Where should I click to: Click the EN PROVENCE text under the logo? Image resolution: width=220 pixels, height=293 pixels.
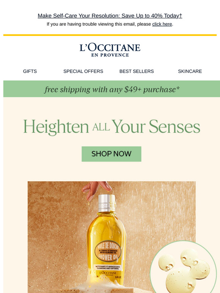pos(110,55)
